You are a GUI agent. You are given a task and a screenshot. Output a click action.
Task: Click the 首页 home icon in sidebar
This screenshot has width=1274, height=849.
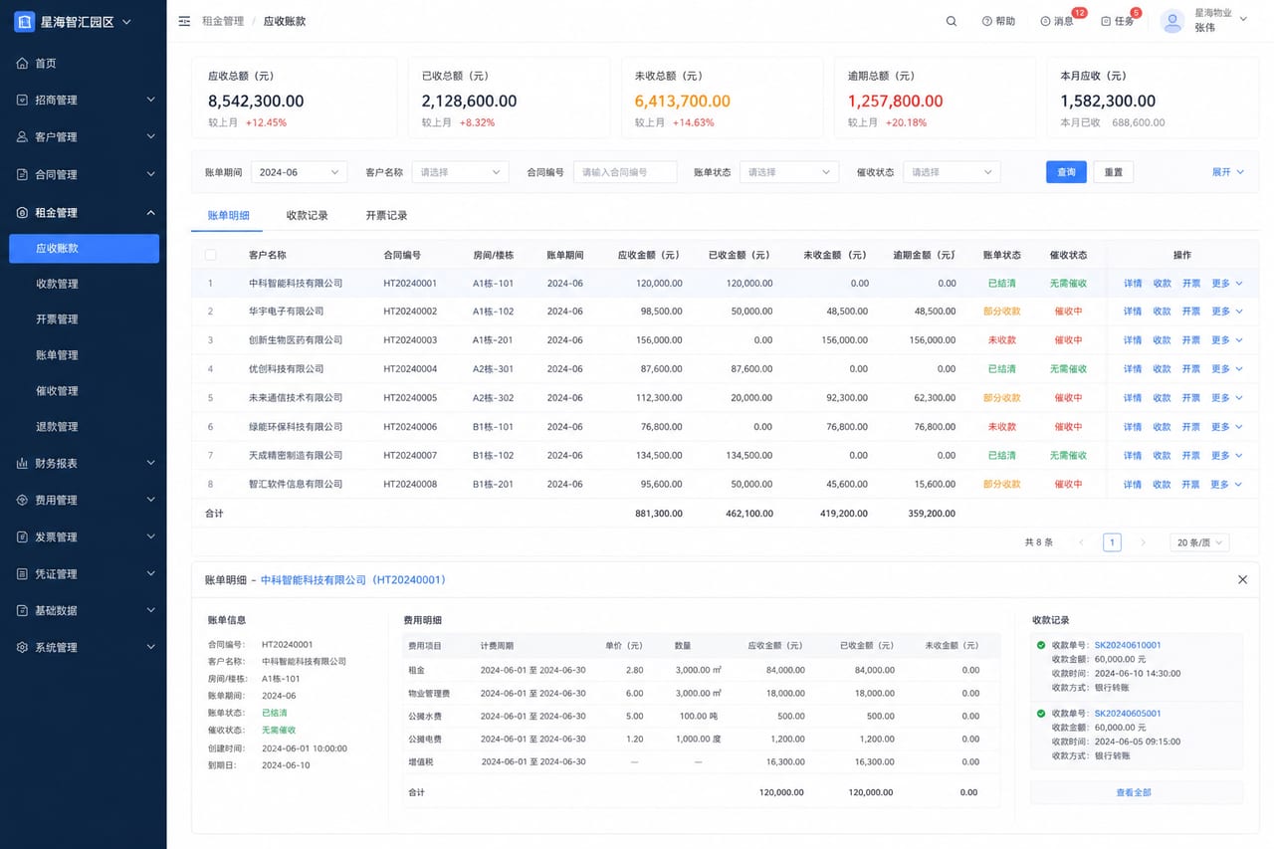(x=22, y=63)
